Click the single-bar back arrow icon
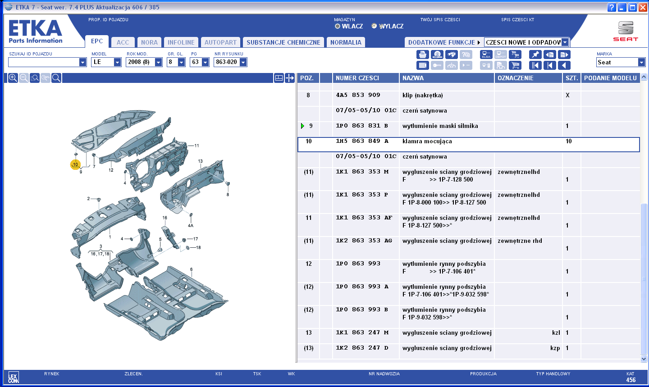649x387 pixels. click(x=549, y=65)
